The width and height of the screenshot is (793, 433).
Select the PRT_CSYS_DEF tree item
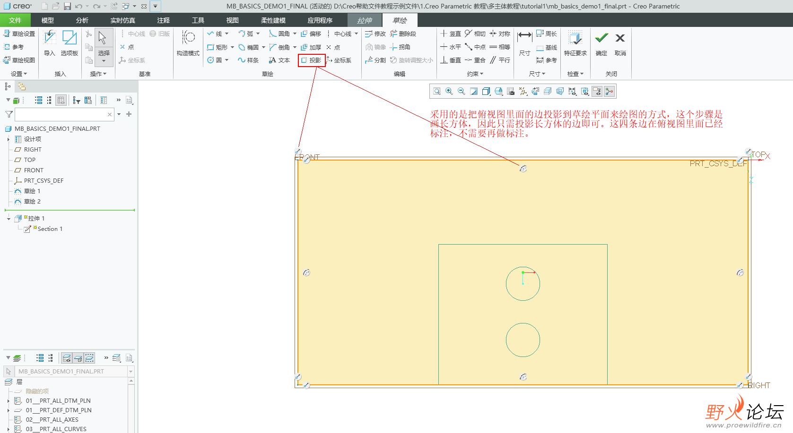coord(39,181)
